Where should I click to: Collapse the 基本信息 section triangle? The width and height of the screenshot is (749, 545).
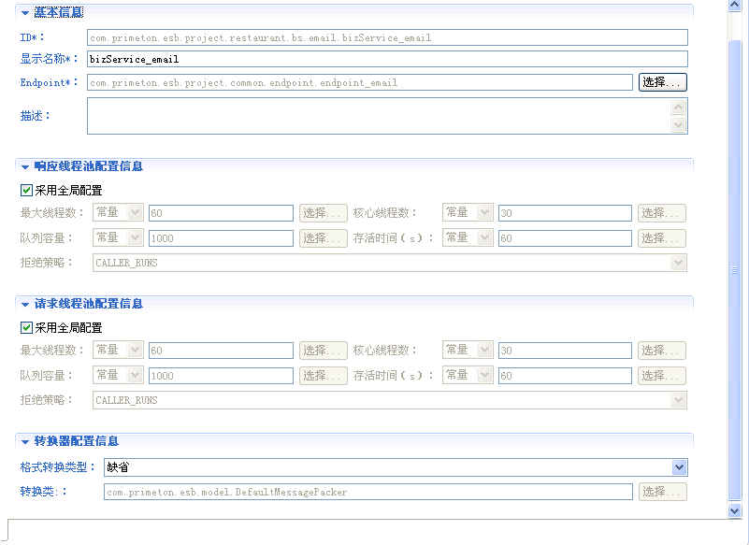25,13
